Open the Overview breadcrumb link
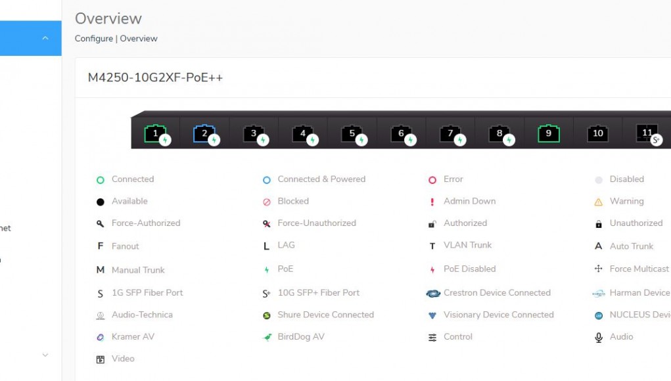The height and width of the screenshot is (381, 671). coord(139,39)
